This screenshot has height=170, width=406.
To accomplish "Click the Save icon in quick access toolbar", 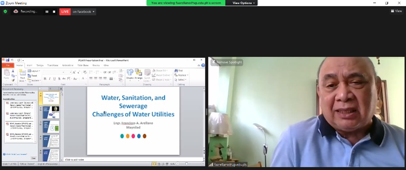I will pos(7,60).
